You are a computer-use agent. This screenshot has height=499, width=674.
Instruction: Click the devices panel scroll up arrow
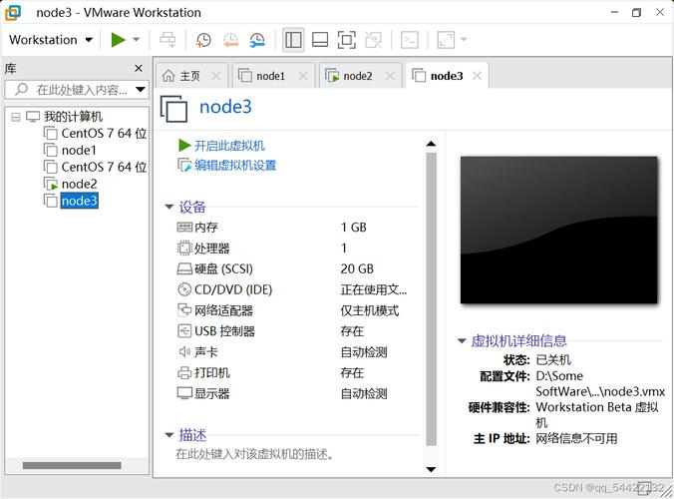(x=431, y=144)
